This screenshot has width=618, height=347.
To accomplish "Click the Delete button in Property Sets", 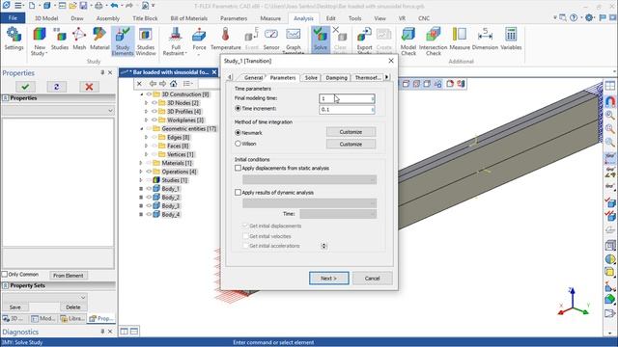I will [x=73, y=307].
